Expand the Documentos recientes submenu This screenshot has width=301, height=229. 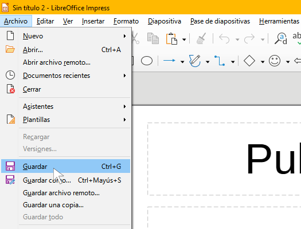click(66, 76)
